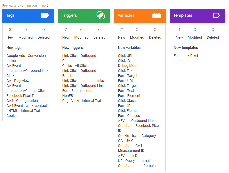Open the Debug Mode variable
The height and width of the screenshot is (173, 229).
coord(128,66)
